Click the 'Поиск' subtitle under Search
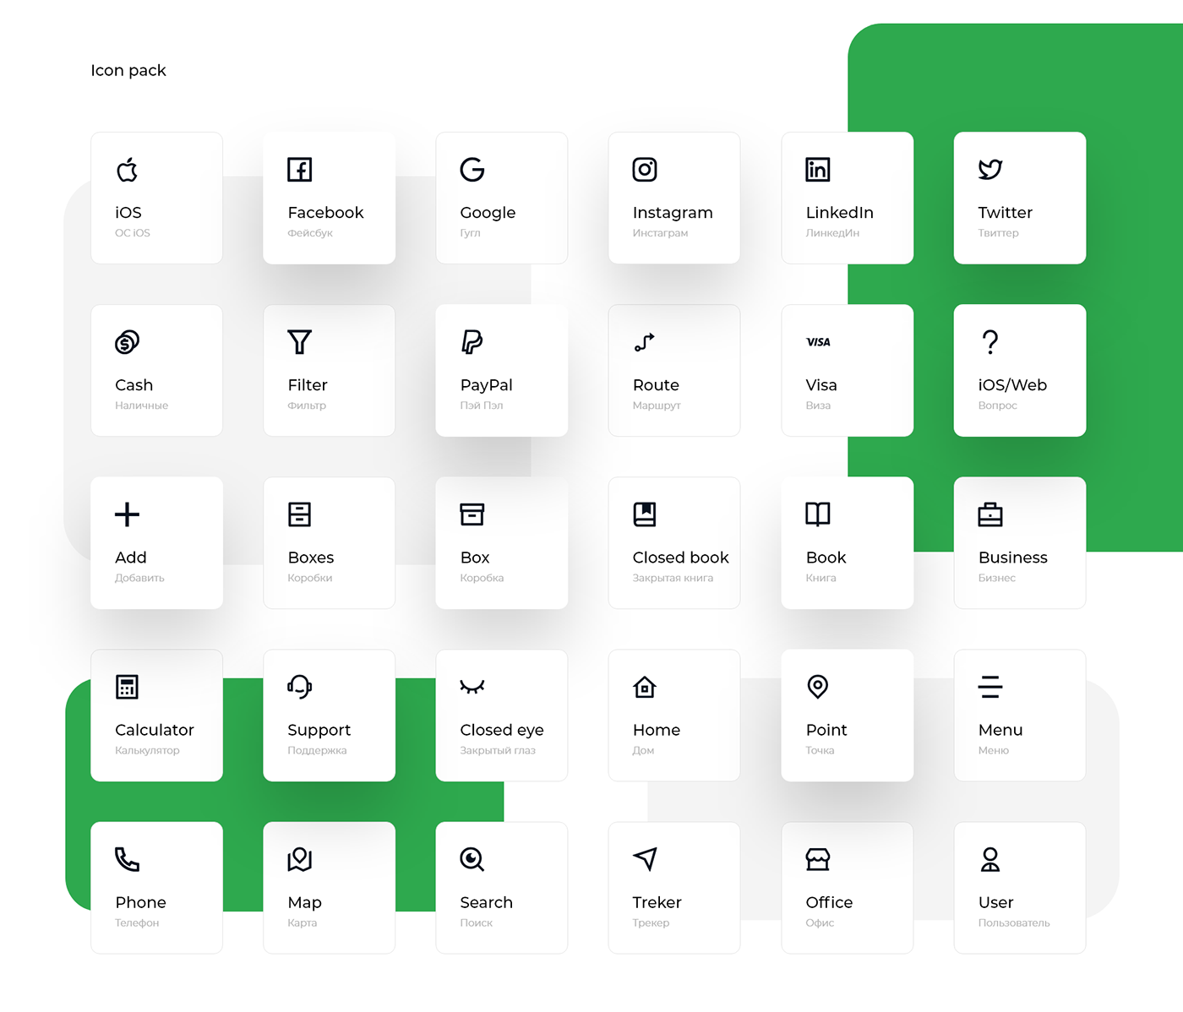Screen dimensions: 1183x1012 (x=476, y=922)
